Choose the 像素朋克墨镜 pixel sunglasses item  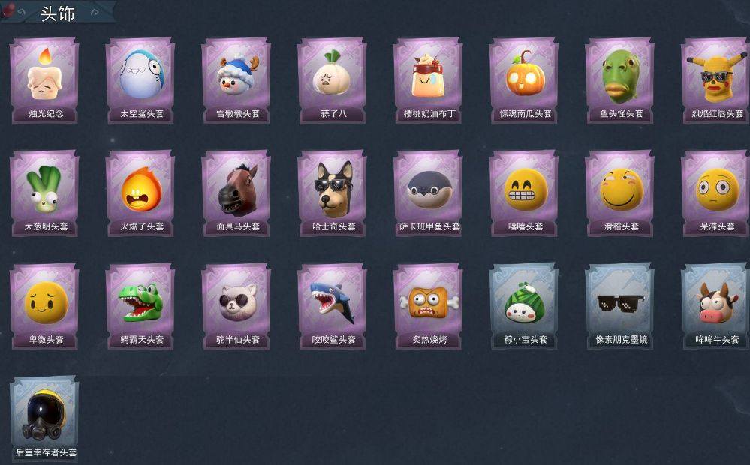point(620,306)
